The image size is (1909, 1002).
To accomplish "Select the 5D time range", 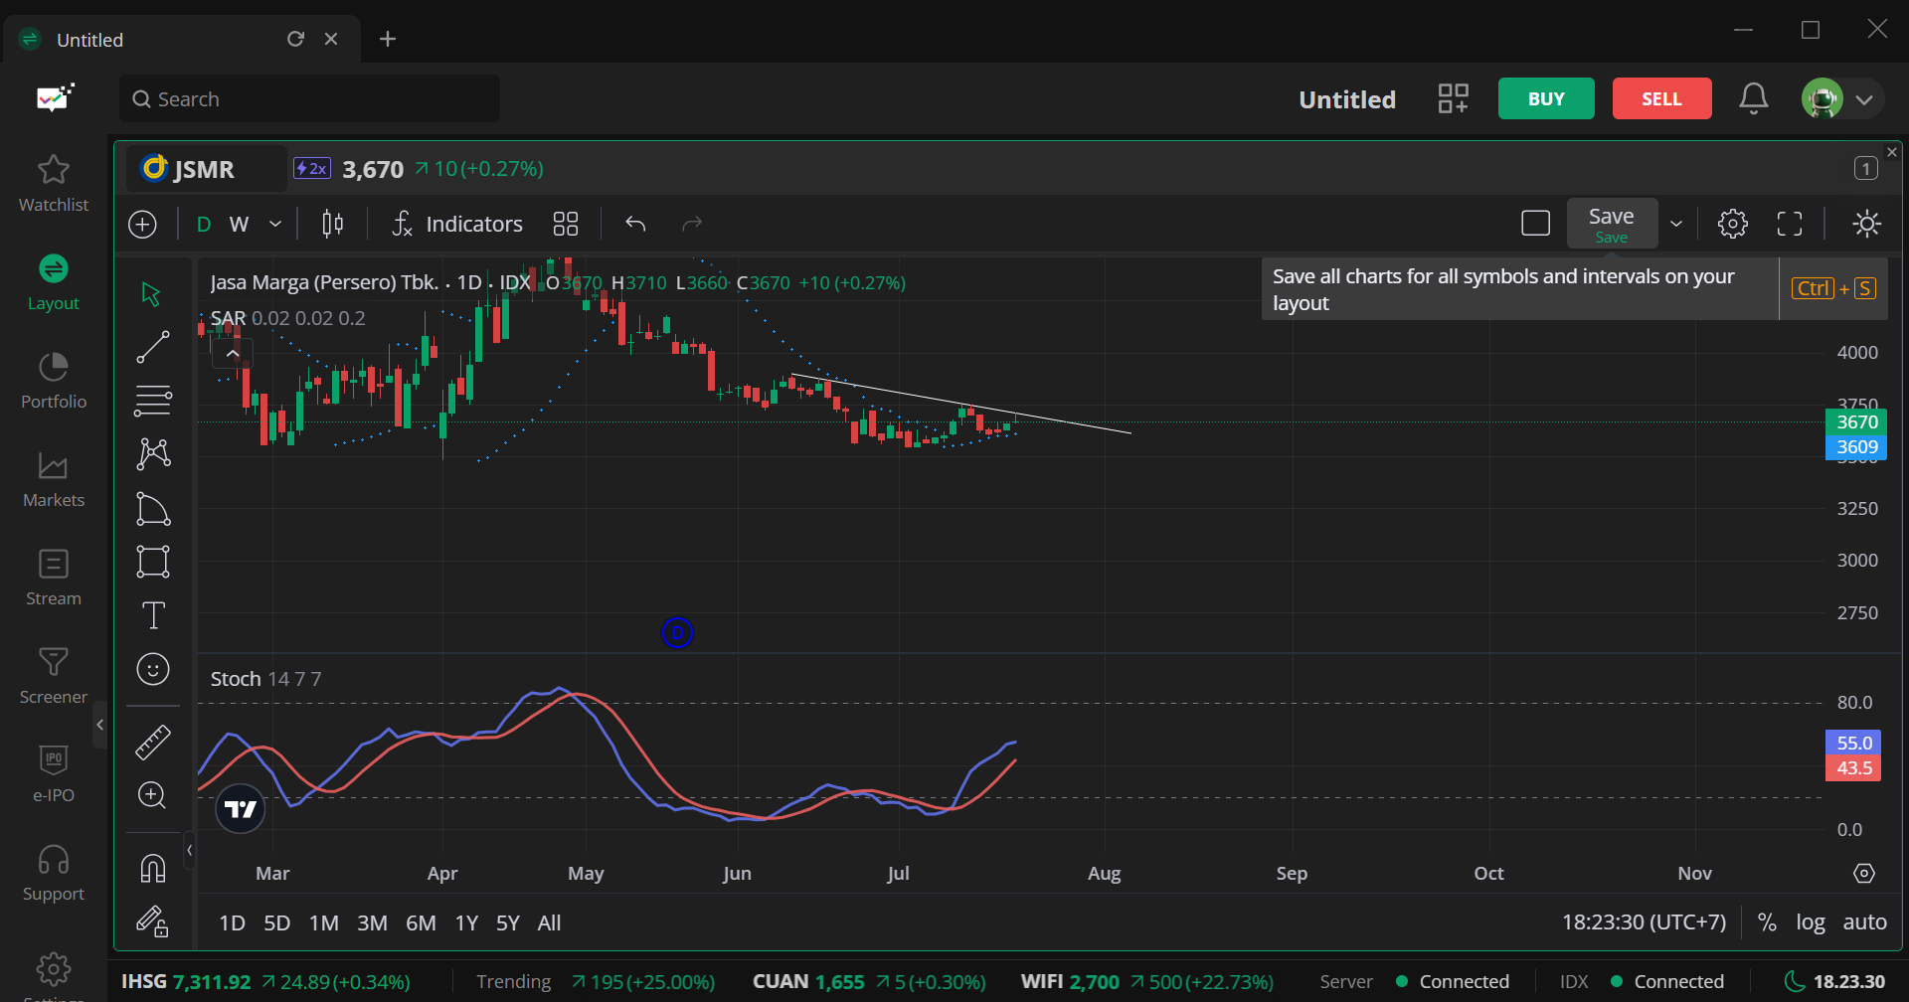I will tap(276, 922).
